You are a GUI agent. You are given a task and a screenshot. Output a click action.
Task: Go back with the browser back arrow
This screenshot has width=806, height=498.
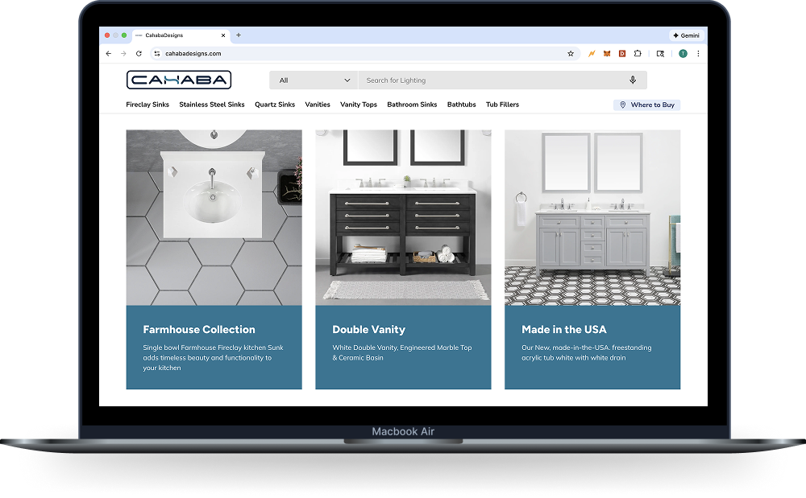click(x=109, y=54)
